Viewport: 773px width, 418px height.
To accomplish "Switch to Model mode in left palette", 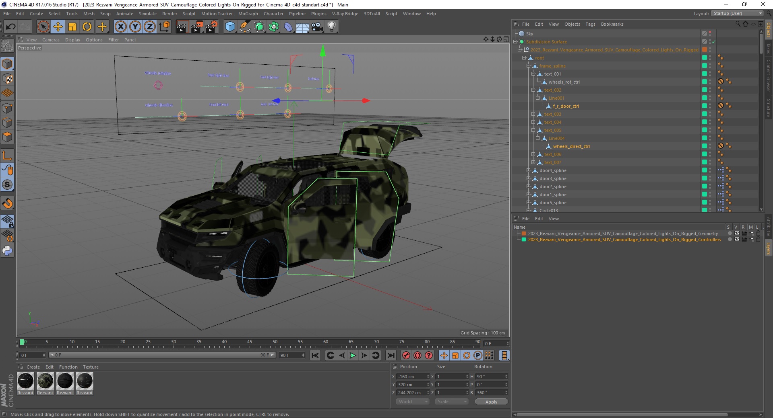I will [7, 64].
